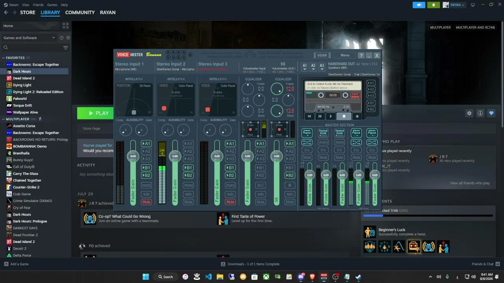Viewport: 504px width, 283px height.
Task: Open File Explorer from the taskbar
Action: point(220,277)
